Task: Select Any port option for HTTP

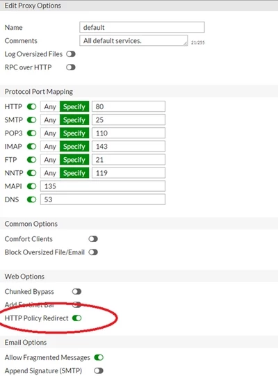Action: 50,107
